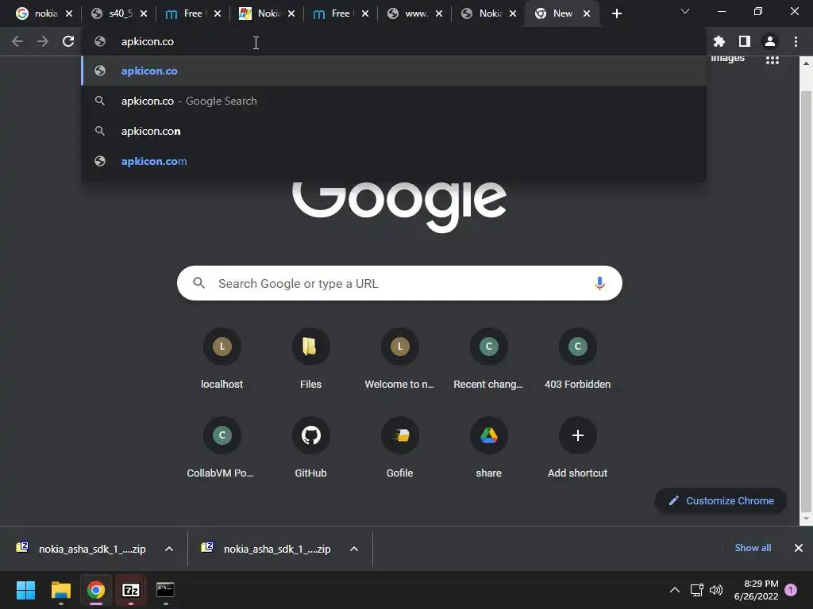Open the Extensions puzzle icon
This screenshot has height=609, width=813.
(x=719, y=41)
